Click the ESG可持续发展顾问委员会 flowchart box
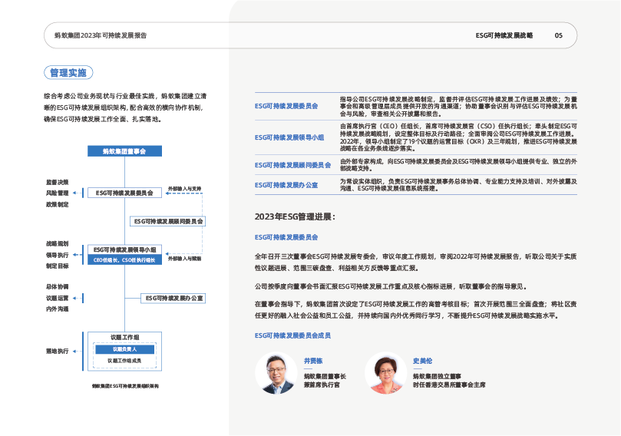 tap(169, 221)
